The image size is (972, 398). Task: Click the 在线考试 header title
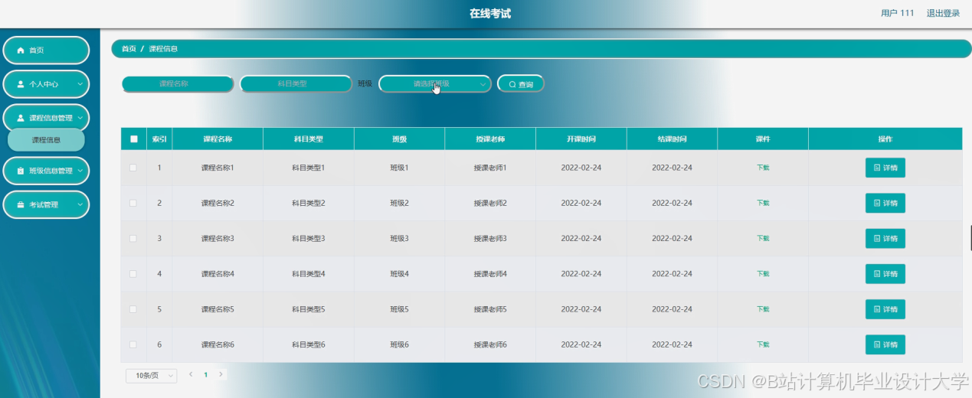click(490, 14)
